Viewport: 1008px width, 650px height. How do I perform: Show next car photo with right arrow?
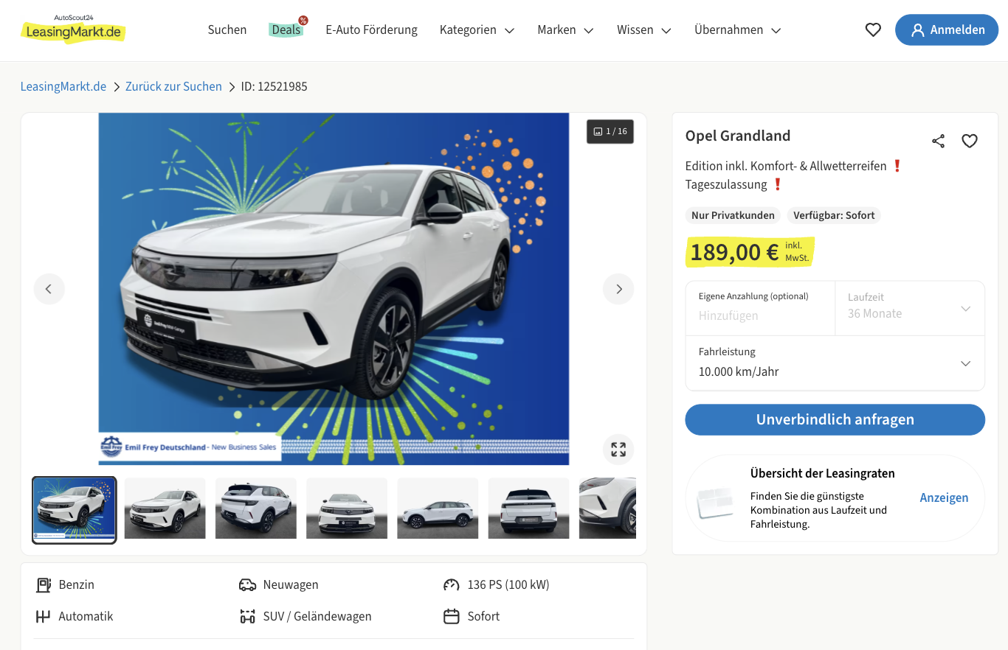pyautogui.click(x=618, y=289)
